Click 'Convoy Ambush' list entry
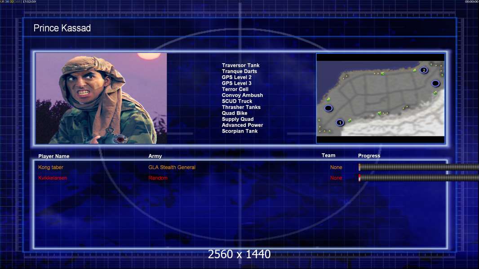 tap(242, 95)
